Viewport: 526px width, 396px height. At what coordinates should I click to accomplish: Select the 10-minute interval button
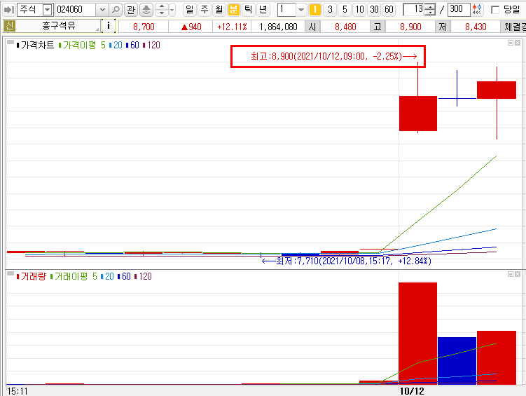pos(359,9)
